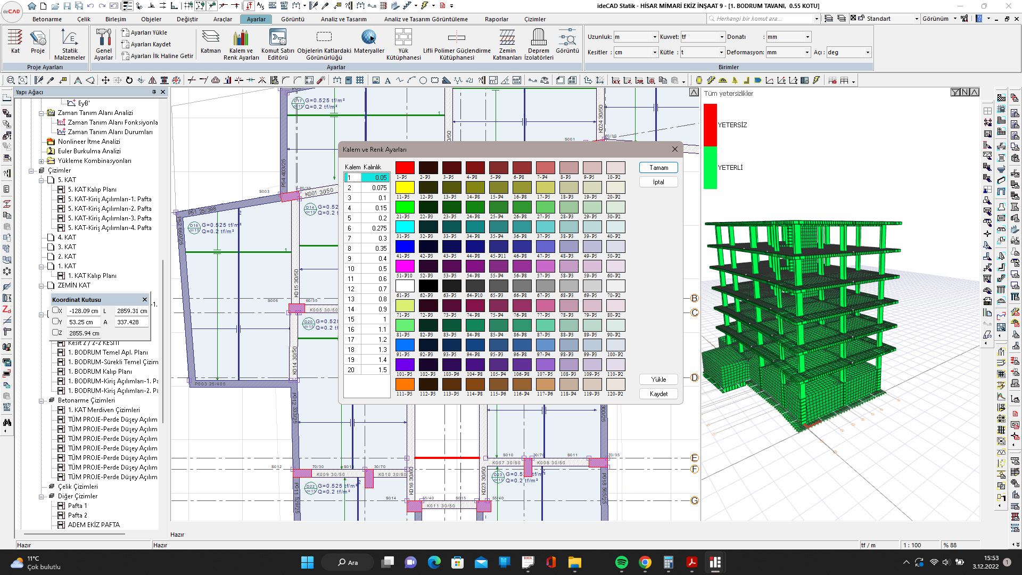Close the Koordinat Kutusu panel
This screenshot has height=575, width=1022.
[144, 300]
